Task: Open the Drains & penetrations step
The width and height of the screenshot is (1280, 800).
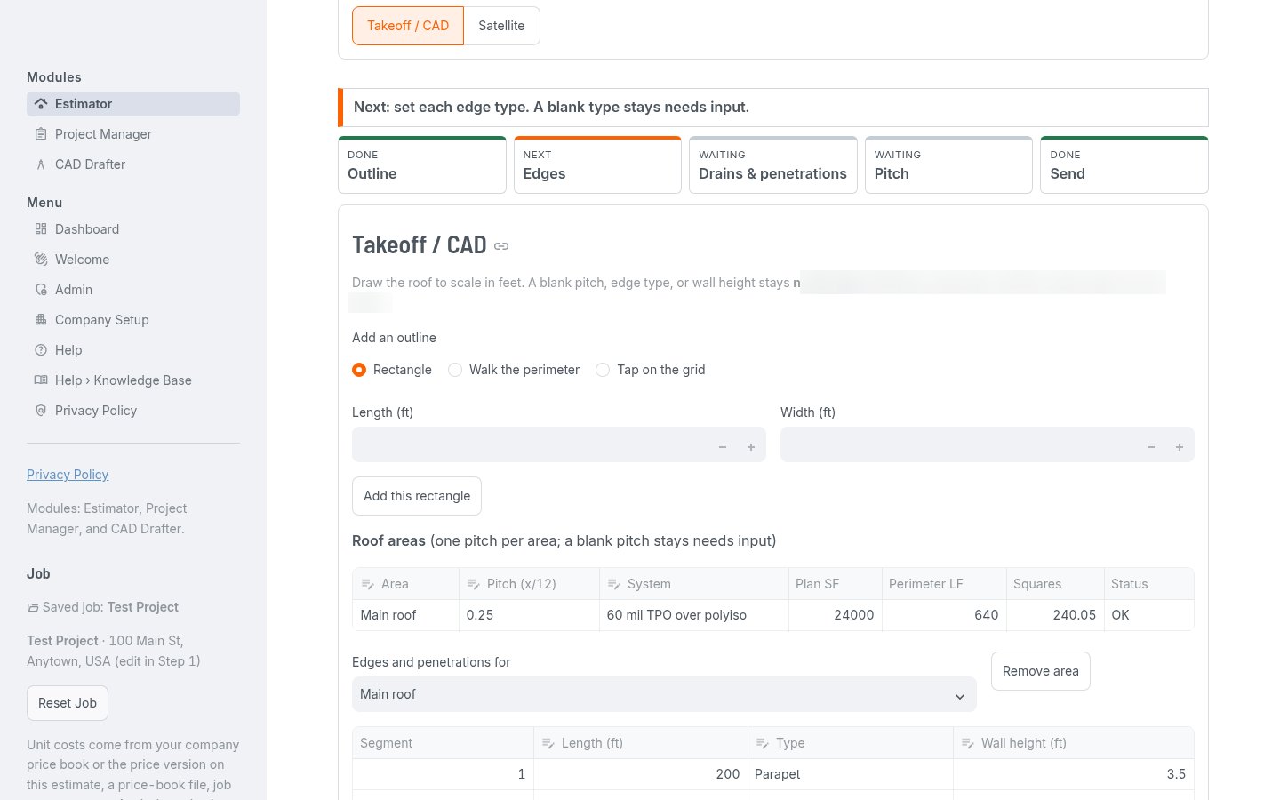Action: [773, 164]
